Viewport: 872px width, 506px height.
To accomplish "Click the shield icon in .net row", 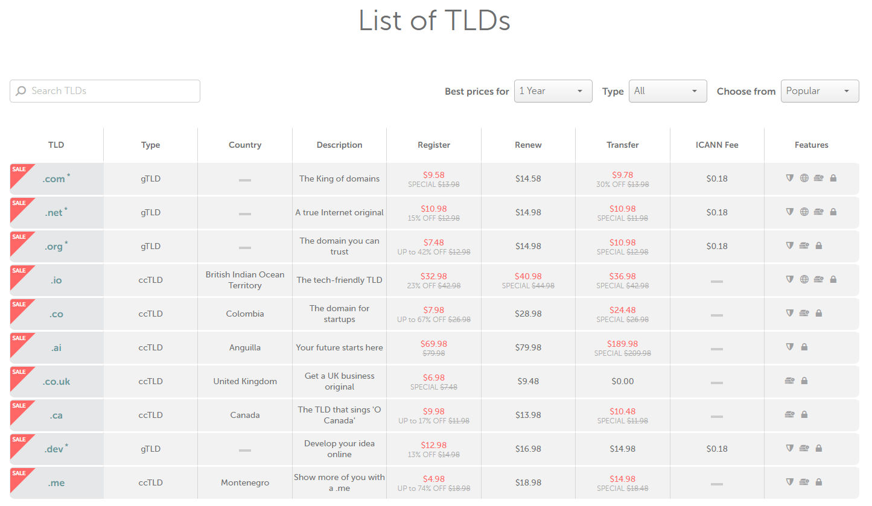I will coord(789,212).
